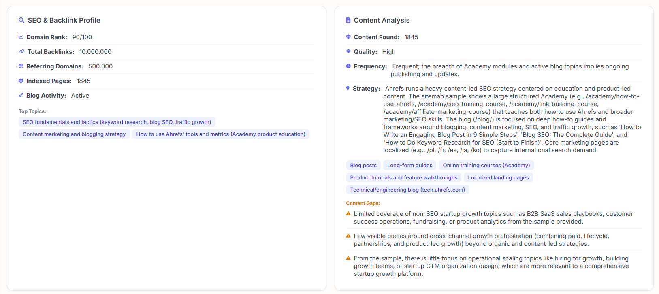Click the layers icon next to Content Found
The height and width of the screenshot is (294, 659).
[348, 37]
